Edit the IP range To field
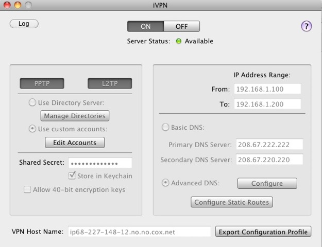This screenshot has width=322, height=247. 267,104
